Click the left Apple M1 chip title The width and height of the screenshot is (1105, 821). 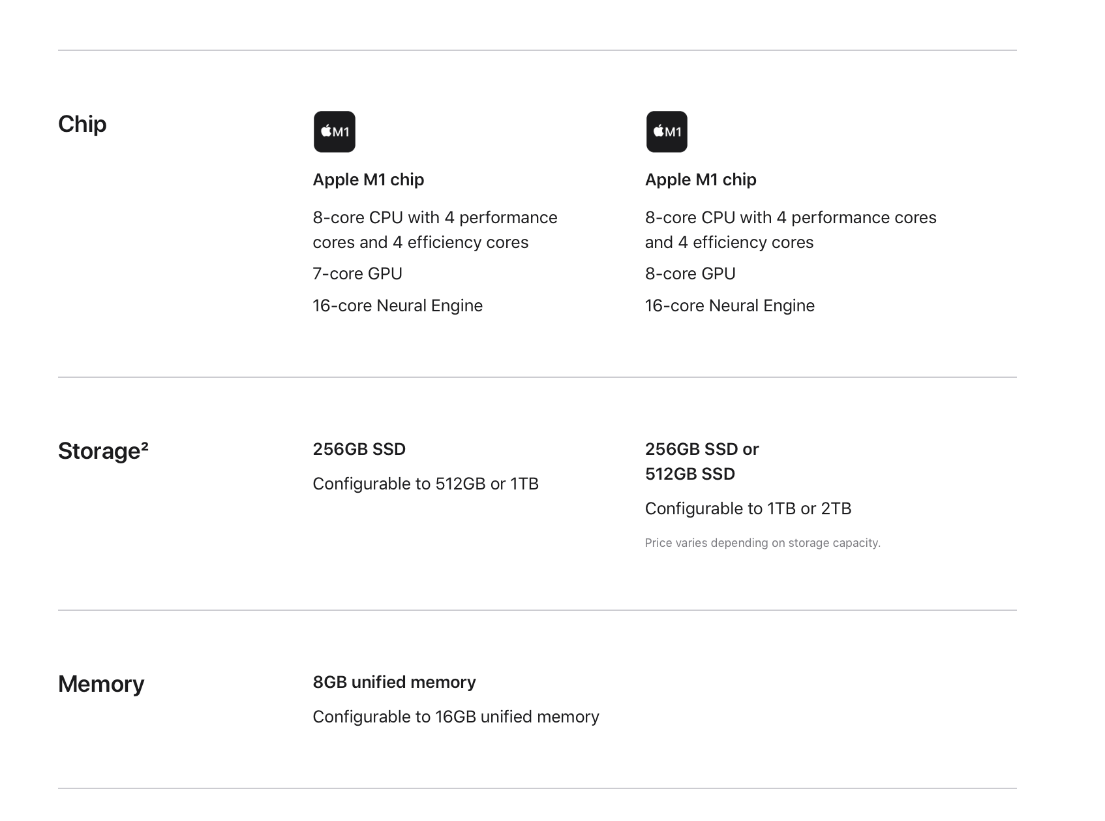tap(368, 179)
